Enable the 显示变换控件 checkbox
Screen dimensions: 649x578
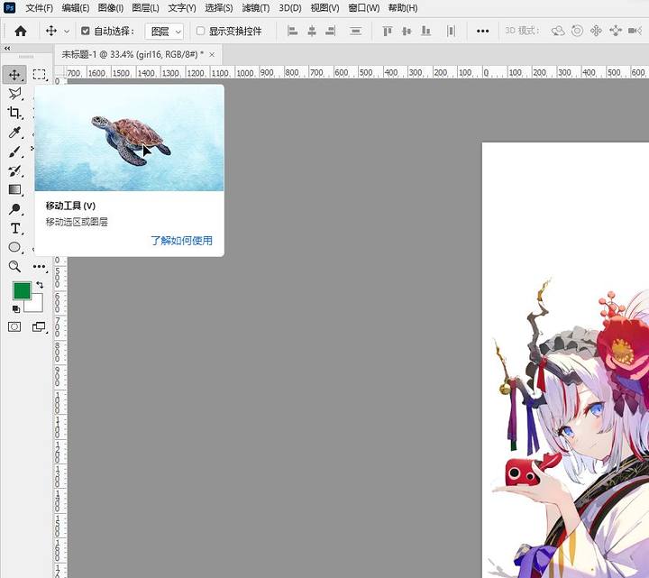[x=200, y=31]
